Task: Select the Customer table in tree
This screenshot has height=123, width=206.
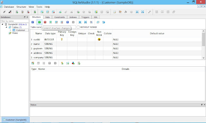Action: pos(21,30)
